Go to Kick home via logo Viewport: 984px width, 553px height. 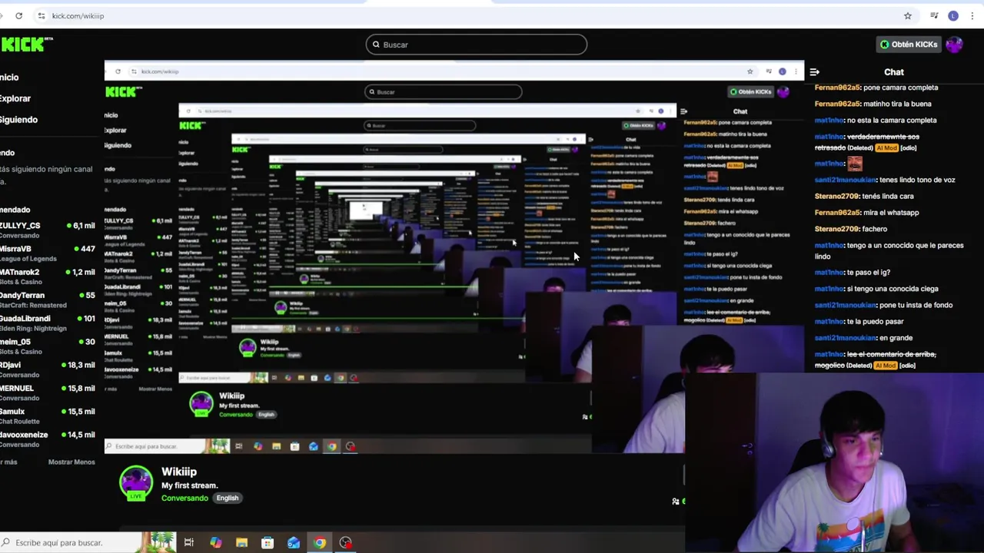point(26,45)
